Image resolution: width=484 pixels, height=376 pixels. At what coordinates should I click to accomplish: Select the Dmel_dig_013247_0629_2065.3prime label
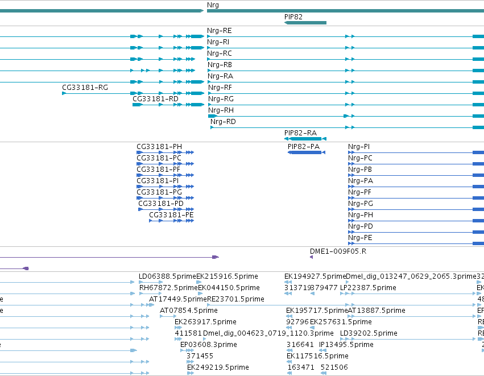tap(411, 276)
